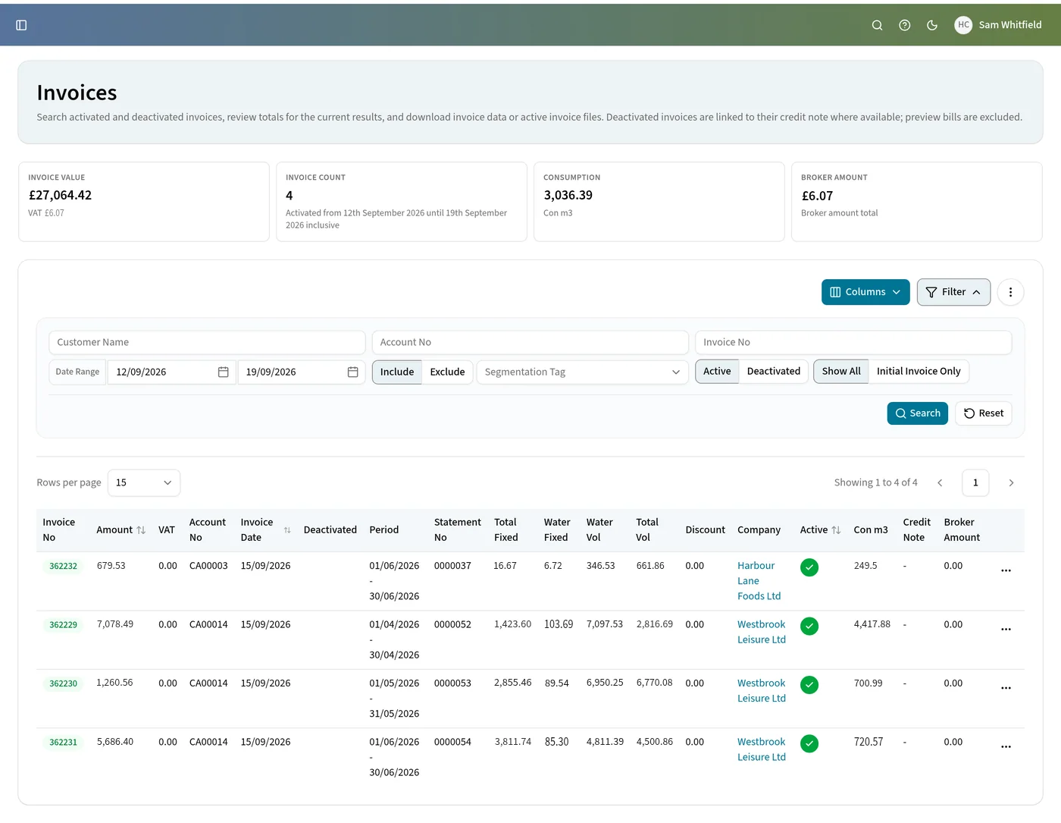Open Westbrook Leisure Ltd link for invoice 362229
The width and height of the screenshot is (1061, 823).
(x=762, y=632)
